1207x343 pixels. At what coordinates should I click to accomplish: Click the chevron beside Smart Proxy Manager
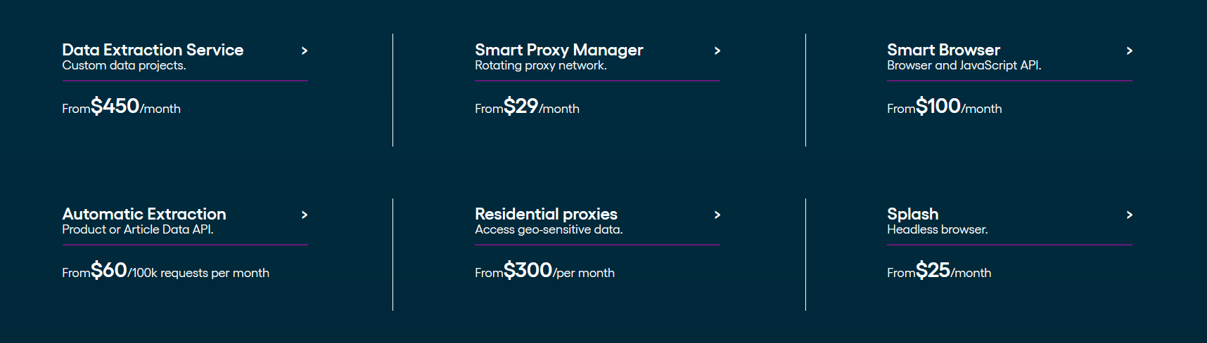point(717,51)
